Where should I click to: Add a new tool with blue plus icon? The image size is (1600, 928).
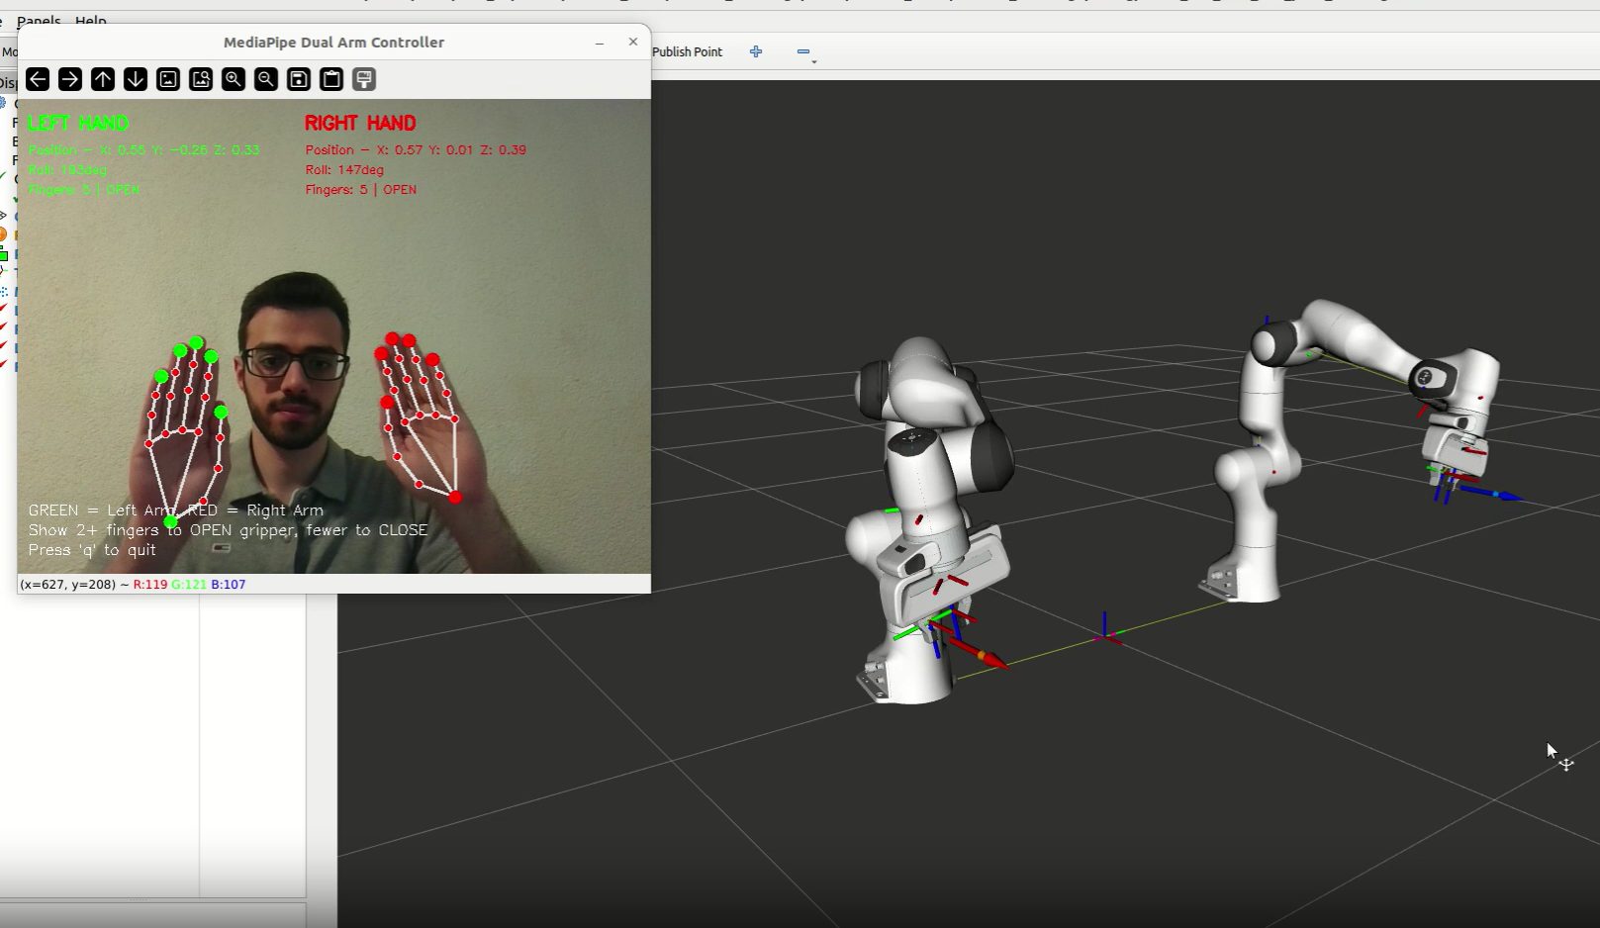(x=756, y=51)
